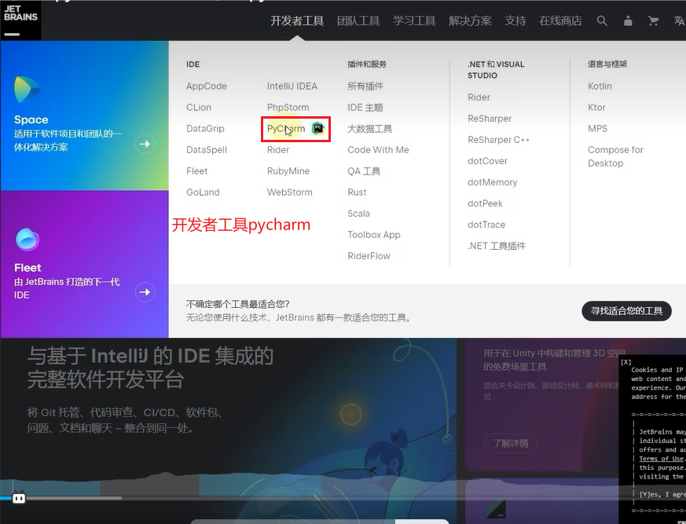This screenshot has width=686, height=524.
Task: Open MPS link
Action: pyautogui.click(x=598, y=129)
